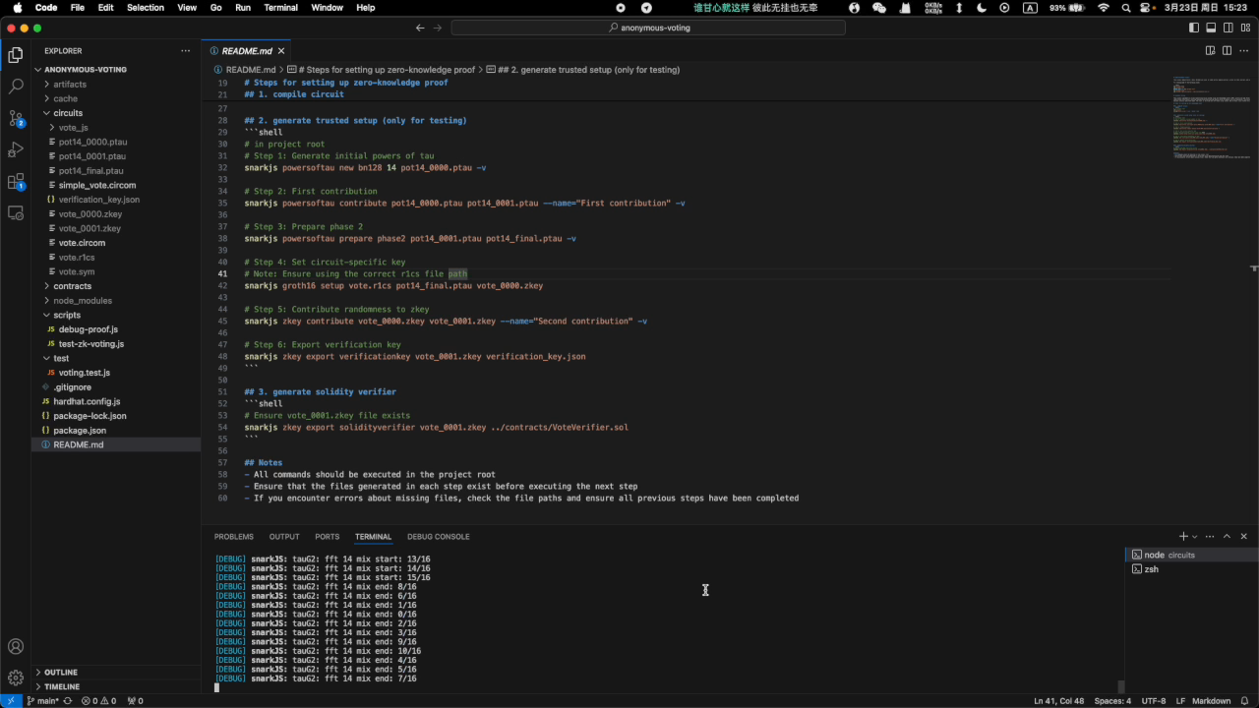Change indentation via Spaces: 4
Viewport: 1259px width, 708px height.
pyautogui.click(x=1113, y=701)
